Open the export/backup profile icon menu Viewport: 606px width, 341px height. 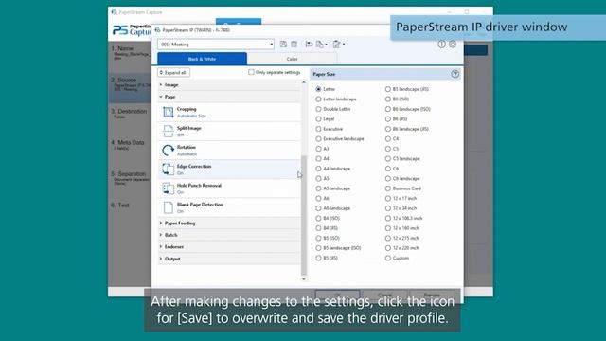pyautogui.click(x=320, y=45)
